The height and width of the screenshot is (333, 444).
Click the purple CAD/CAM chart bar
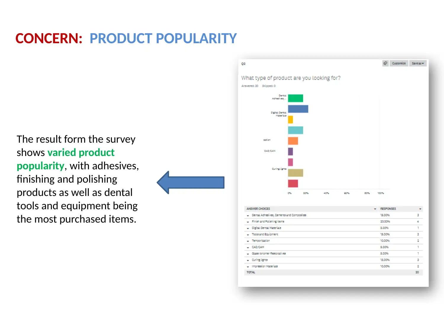(x=290, y=152)
